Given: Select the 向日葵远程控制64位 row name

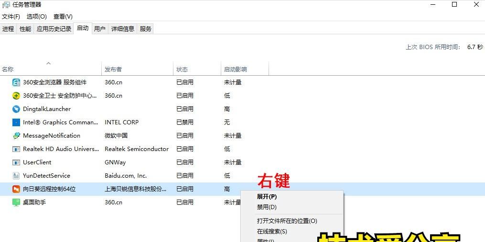Looking at the screenshot, I should (49, 189).
